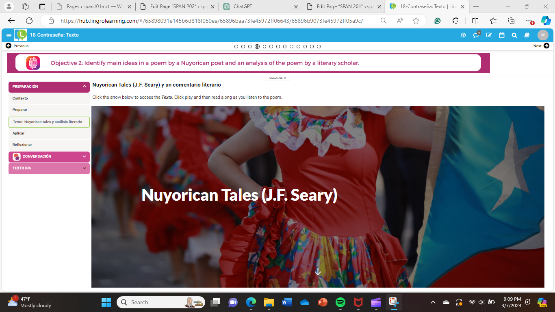Click the help question mark icon
Image resolution: width=555 pixels, height=312 pixels.
click(463, 35)
